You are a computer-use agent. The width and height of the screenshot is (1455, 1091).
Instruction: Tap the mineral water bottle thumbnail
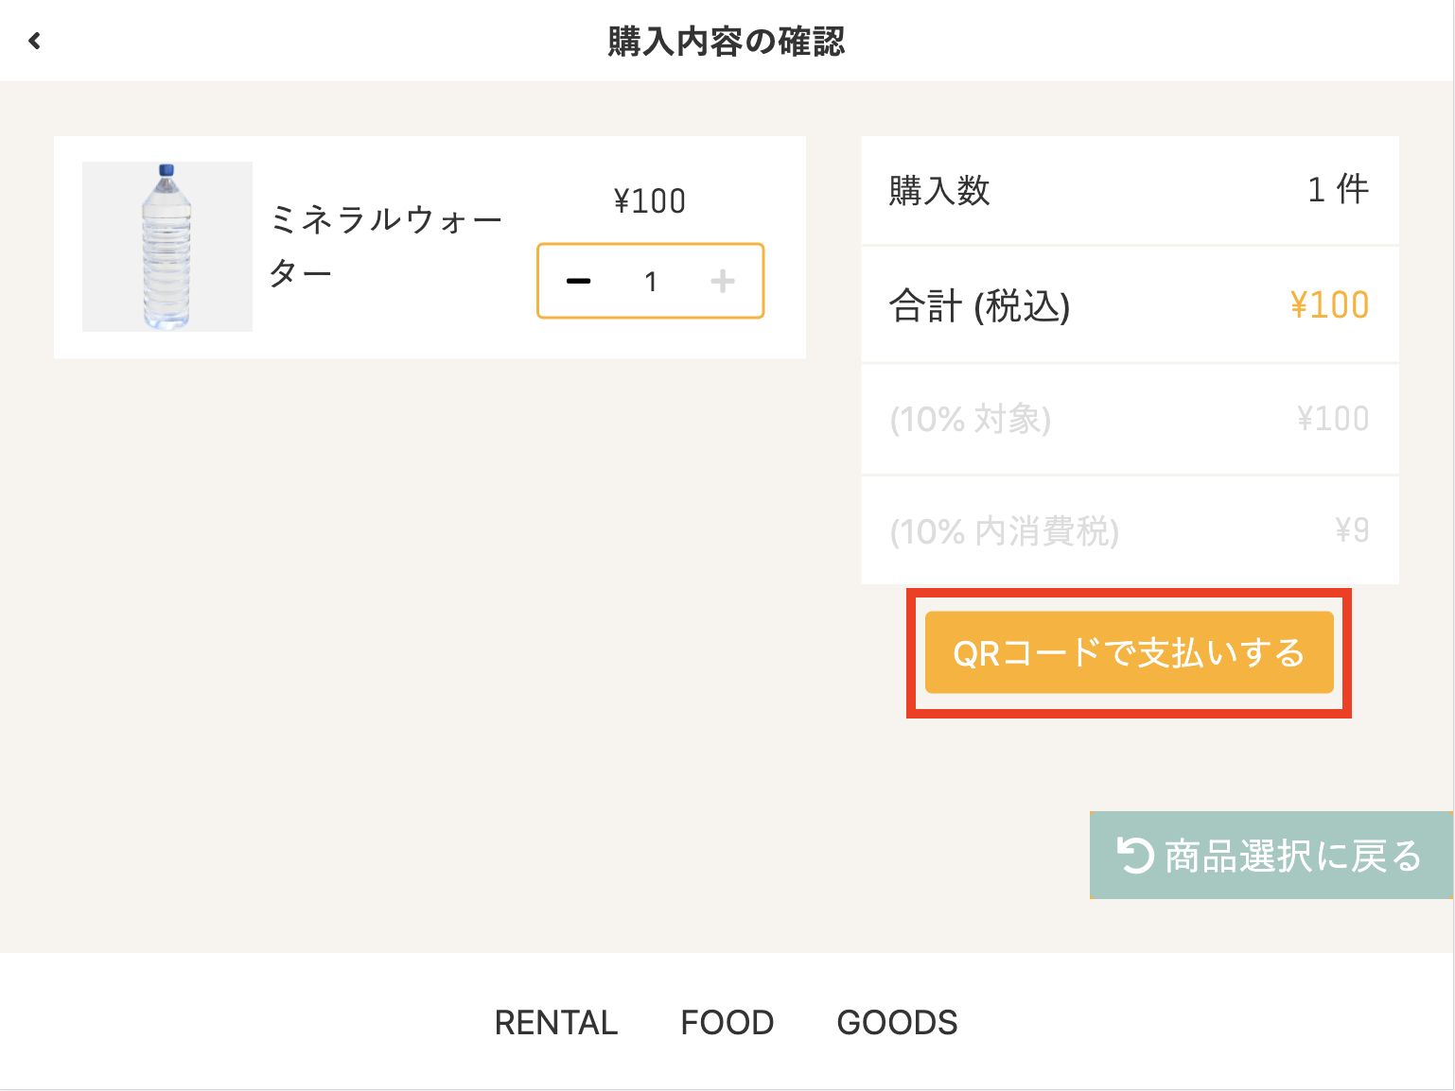(167, 247)
